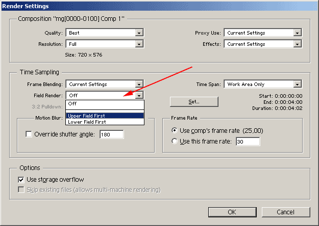Click the shutter angle value field
This screenshot has width=319, height=226.
(x=111, y=134)
